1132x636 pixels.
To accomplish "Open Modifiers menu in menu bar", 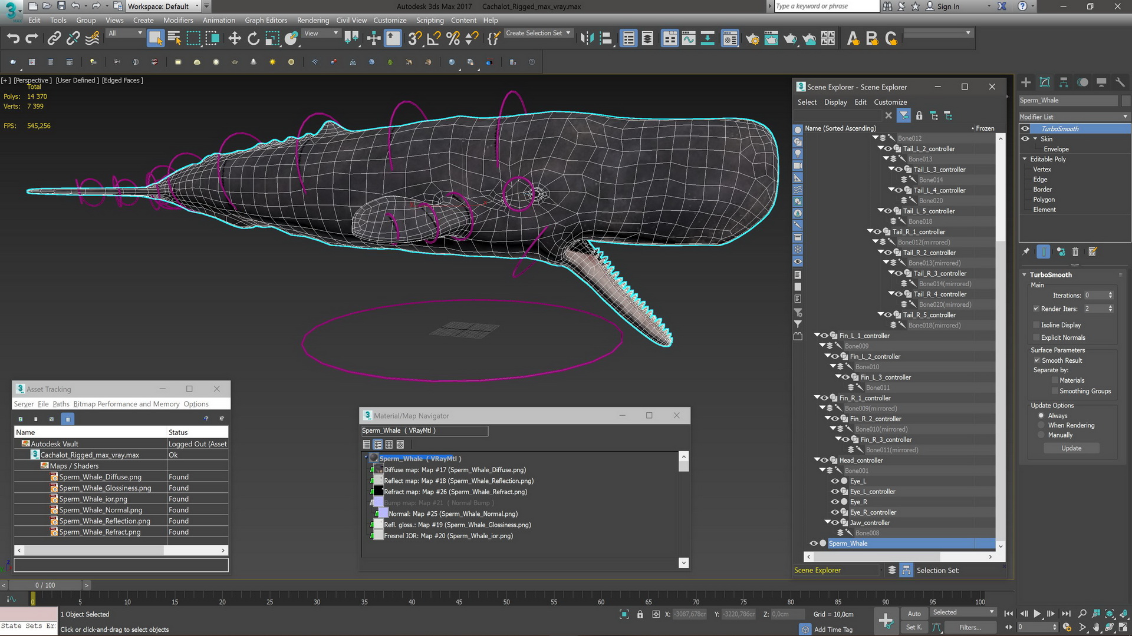I will tap(179, 19).
